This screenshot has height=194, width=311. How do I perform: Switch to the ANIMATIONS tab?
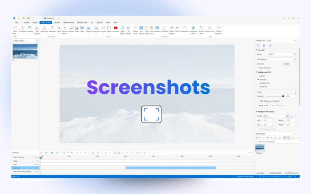coord(82,23)
